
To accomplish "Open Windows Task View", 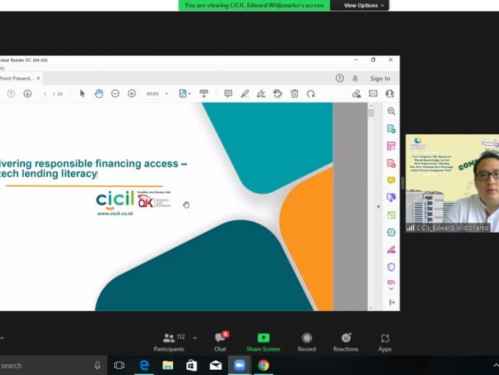I will pyautogui.click(x=119, y=365).
